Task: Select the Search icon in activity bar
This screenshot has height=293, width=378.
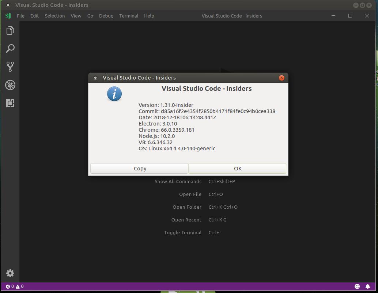Action: (x=10, y=48)
